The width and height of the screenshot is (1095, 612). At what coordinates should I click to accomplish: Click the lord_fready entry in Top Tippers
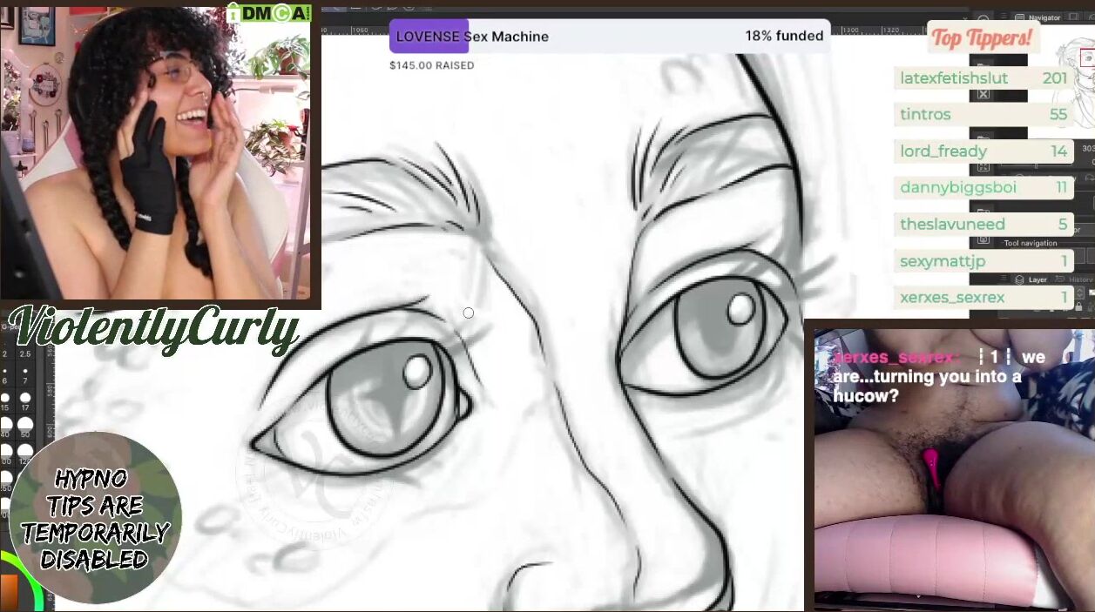[x=983, y=151]
